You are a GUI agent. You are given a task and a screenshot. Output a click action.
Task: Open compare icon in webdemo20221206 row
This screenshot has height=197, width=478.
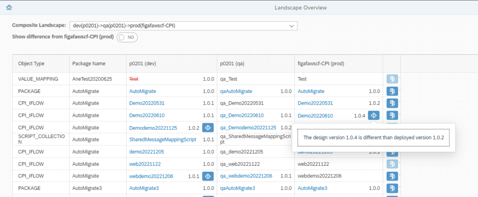click(392, 176)
